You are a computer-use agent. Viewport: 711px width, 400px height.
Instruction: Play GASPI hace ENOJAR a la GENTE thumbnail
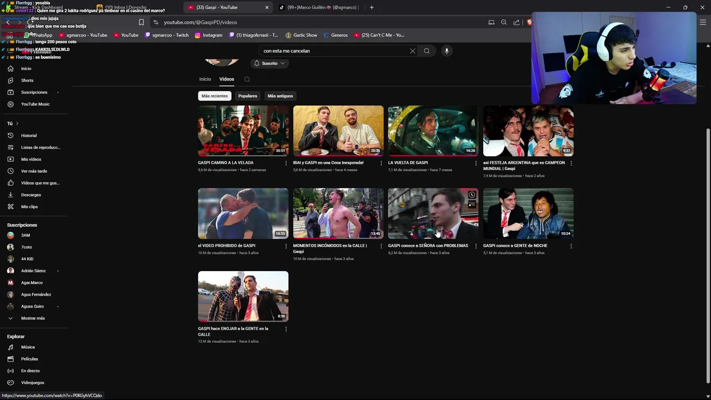point(243,297)
